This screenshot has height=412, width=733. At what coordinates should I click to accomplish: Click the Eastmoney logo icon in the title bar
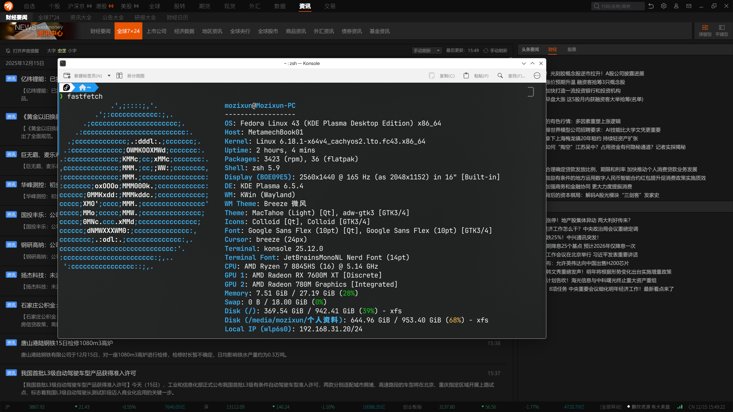9,6
